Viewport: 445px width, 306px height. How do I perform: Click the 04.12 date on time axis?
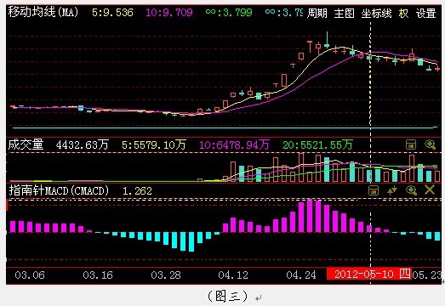tap(233, 275)
